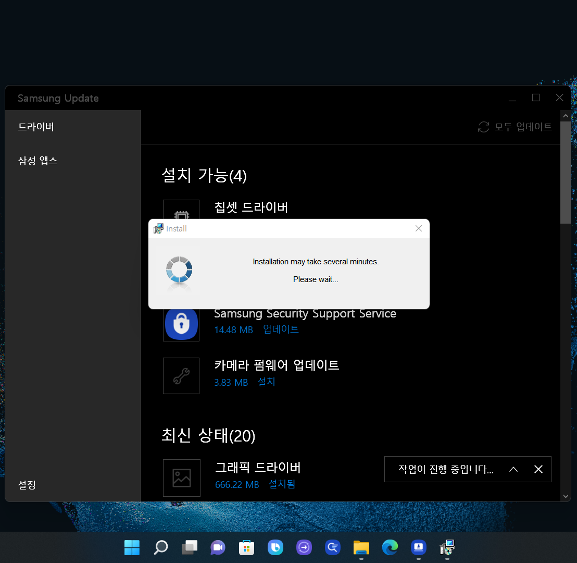Open the 삼성 앱스 section in sidebar
This screenshot has height=563, width=577.
(38, 161)
